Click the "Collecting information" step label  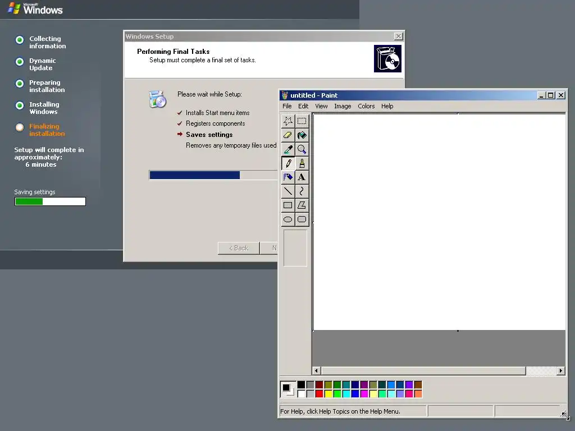tap(48, 43)
